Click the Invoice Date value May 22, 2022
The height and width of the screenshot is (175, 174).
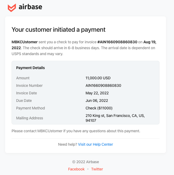(97, 93)
